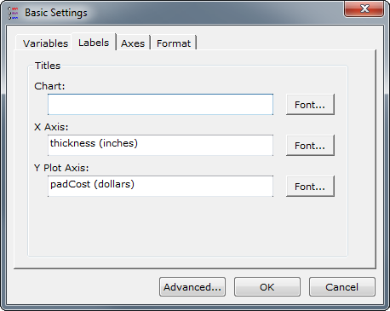Click the Basic Settings title bar text
390x311 pixels.
click(56, 13)
